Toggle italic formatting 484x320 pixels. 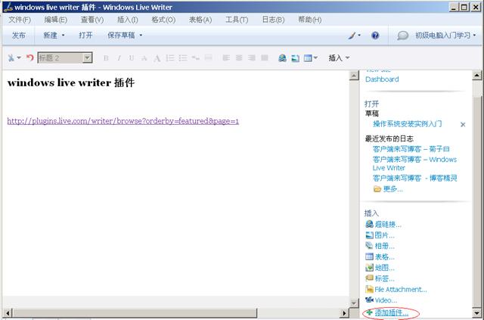coord(119,58)
